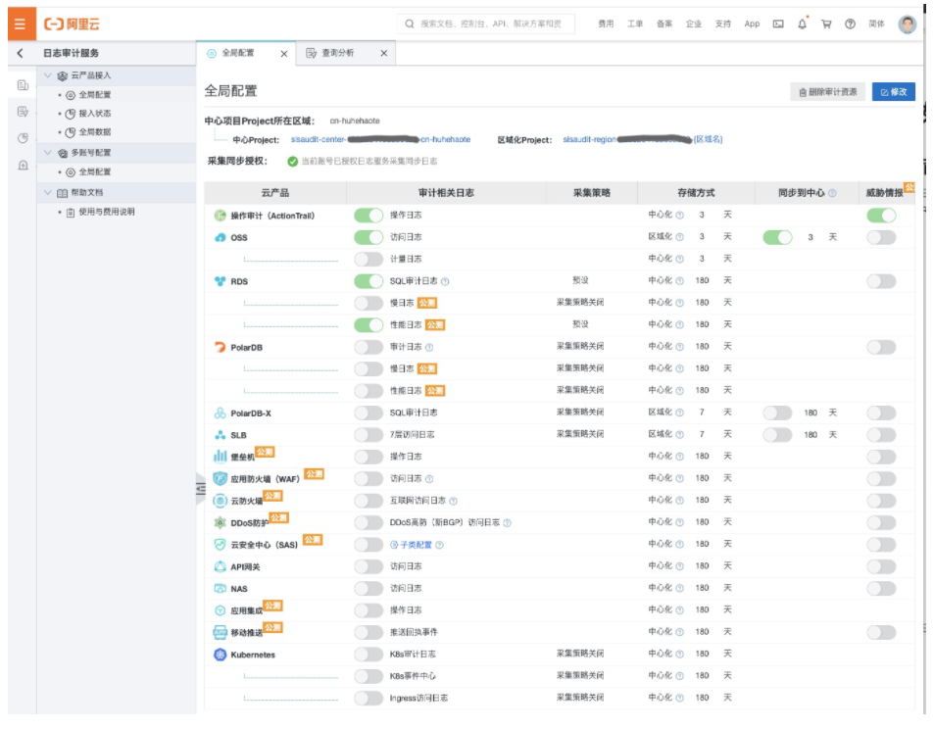
Task: Open the 简体 language dropdown
Action: (x=876, y=24)
